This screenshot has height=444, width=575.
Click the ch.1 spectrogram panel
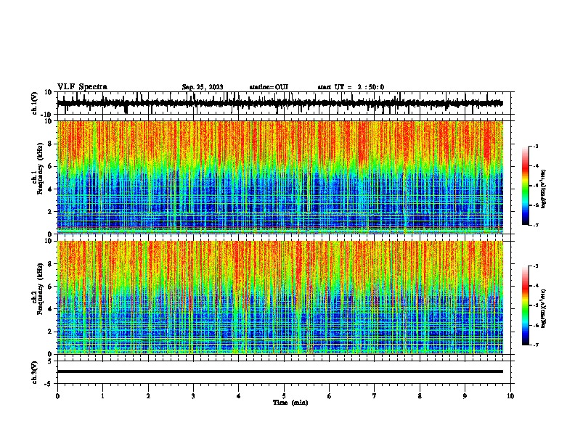pos(280,177)
